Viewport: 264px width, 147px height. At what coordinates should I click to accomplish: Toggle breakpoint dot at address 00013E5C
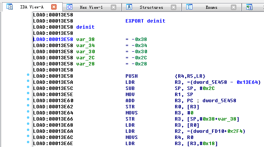(28, 87)
